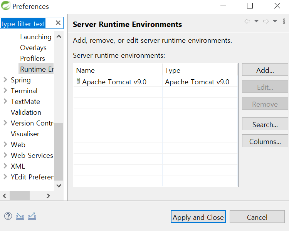
Task: Expand the Web Services tree node
Action: click(5, 155)
